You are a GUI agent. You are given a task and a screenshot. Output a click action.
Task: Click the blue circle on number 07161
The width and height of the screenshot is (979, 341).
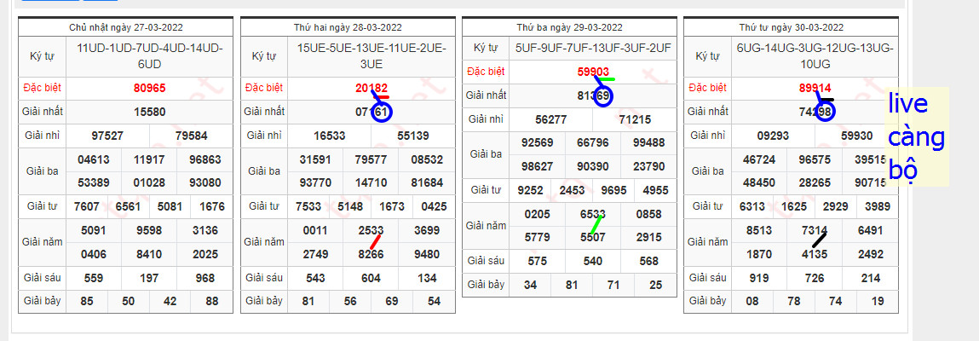pos(381,112)
